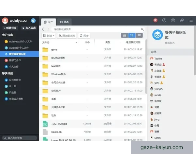Click the 成员 section header
196x157 pixels.
(171, 52)
